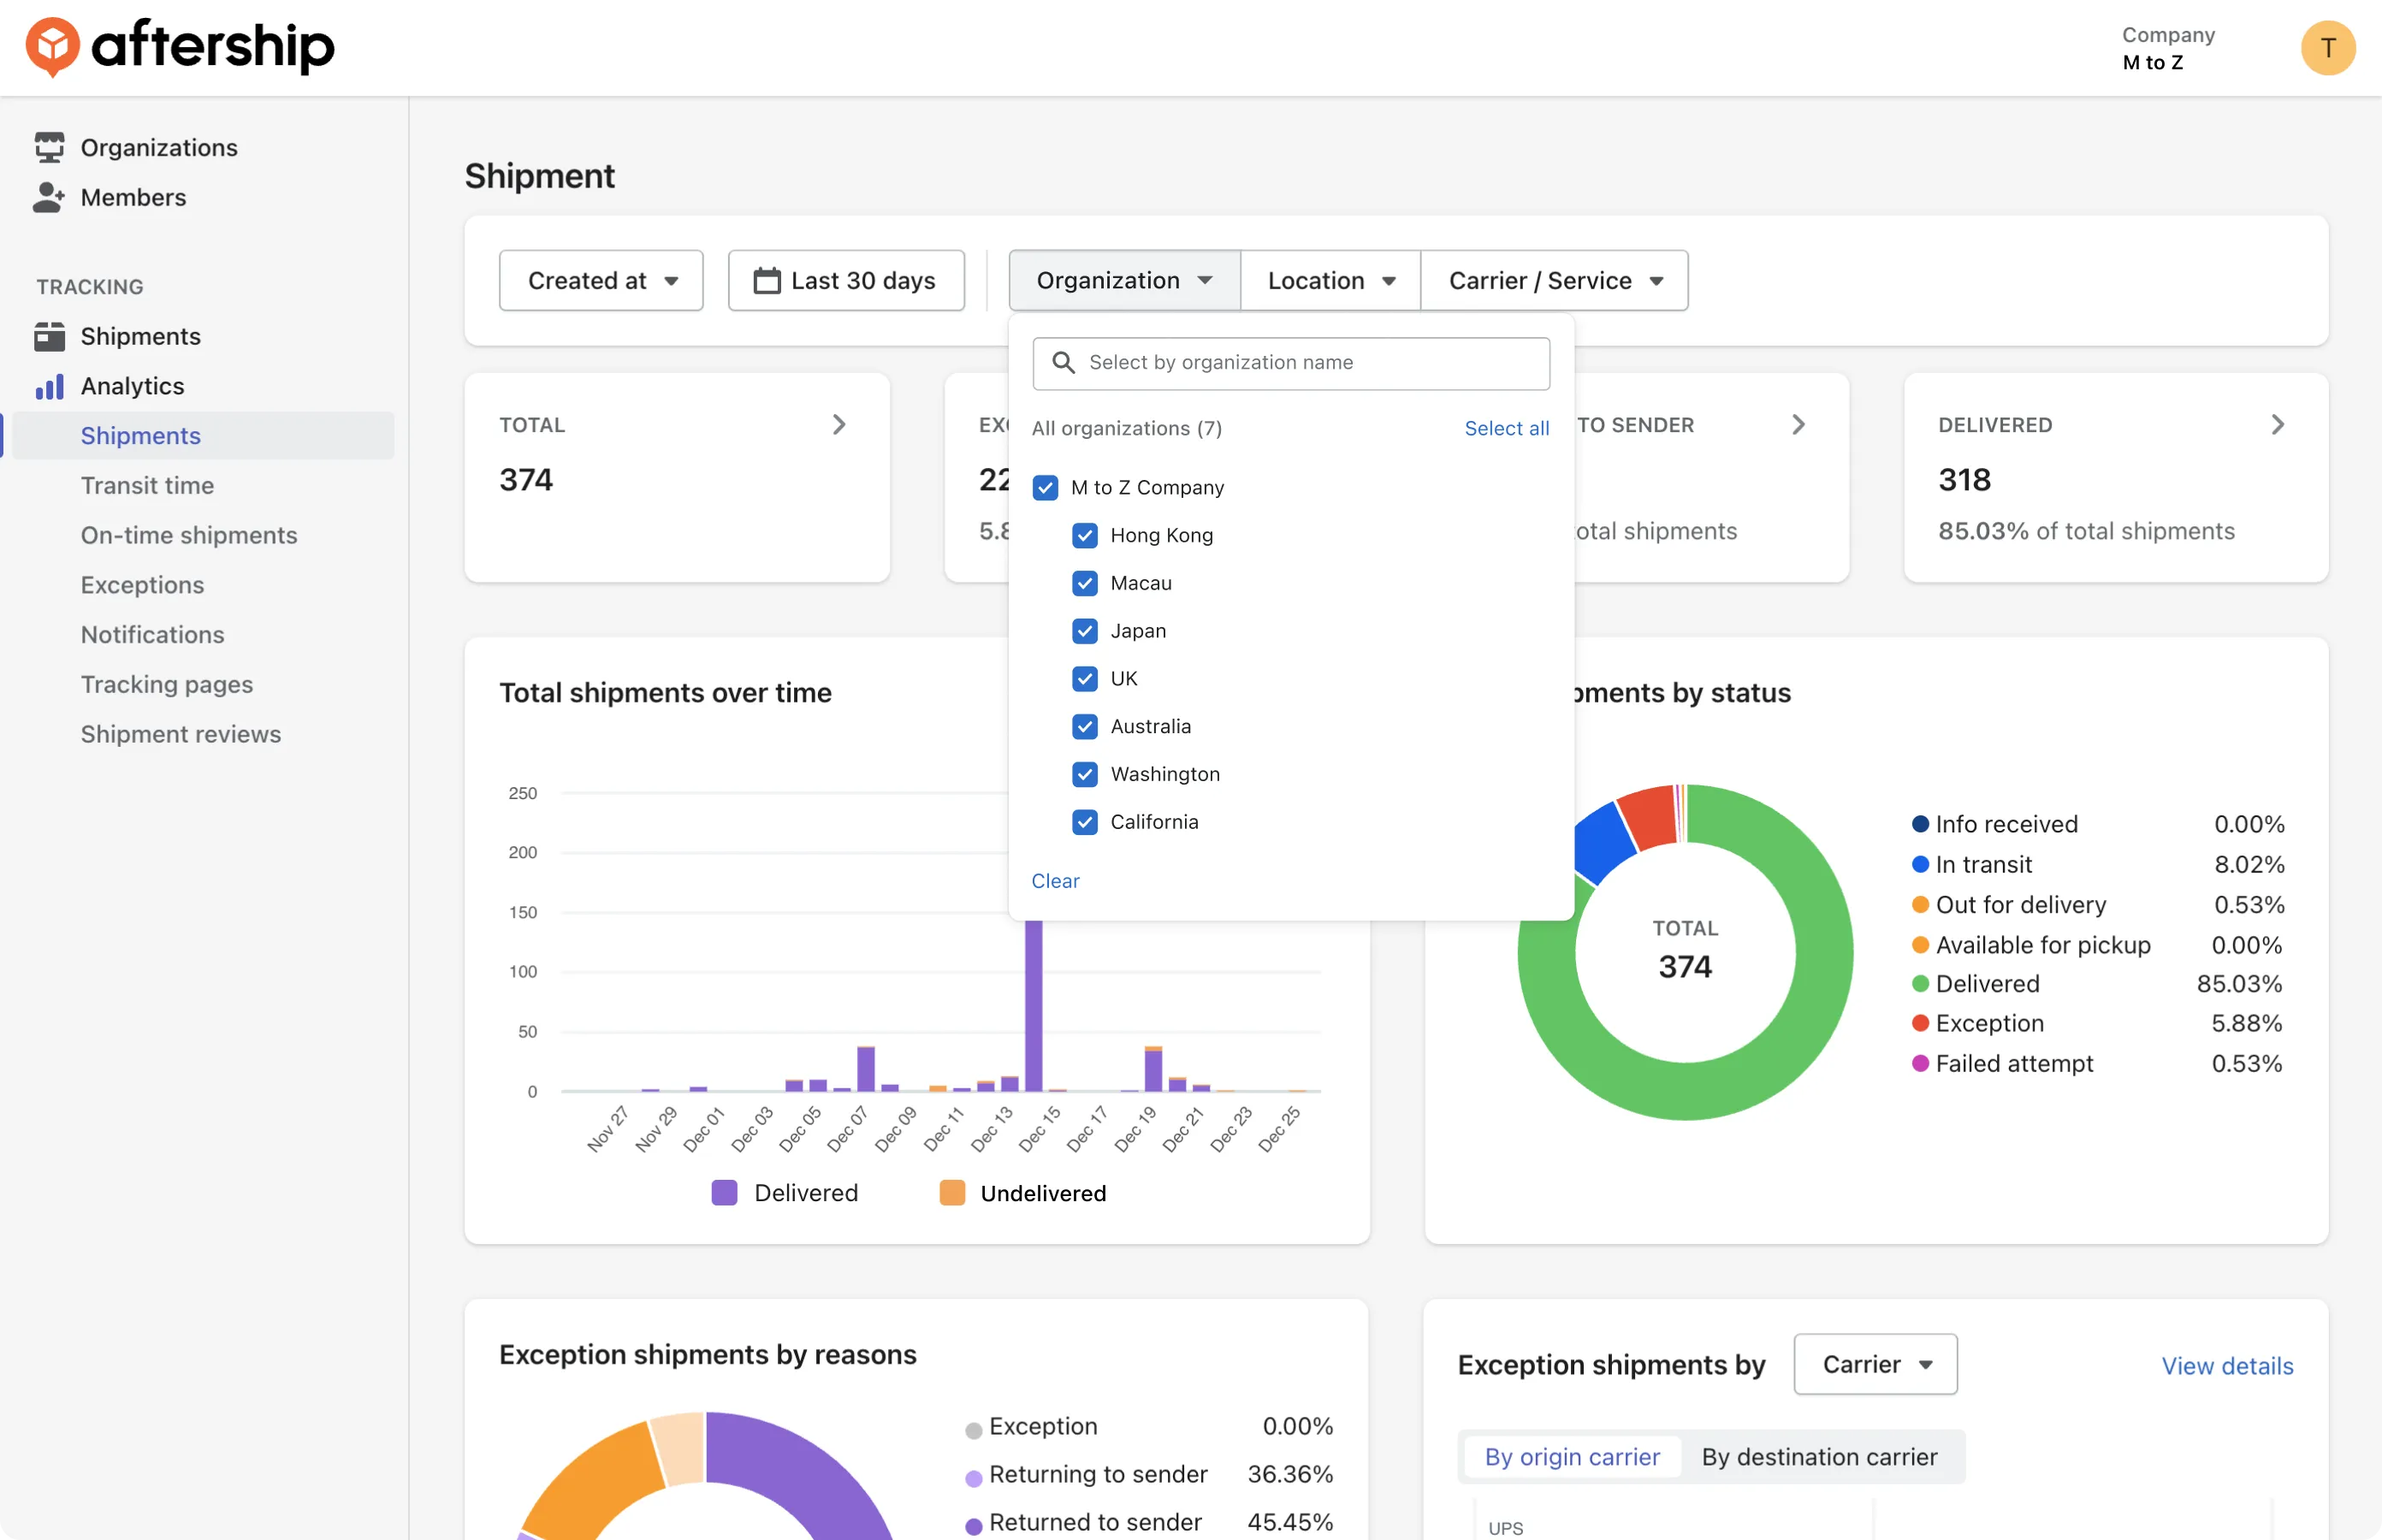
Task: Click Clear in the organization dropdown
Action: coord(1055,881)
